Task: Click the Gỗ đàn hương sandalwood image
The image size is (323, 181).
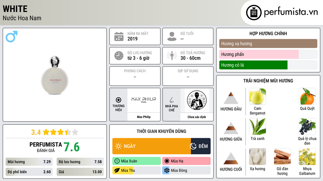Action: click(x=282, y=156)
